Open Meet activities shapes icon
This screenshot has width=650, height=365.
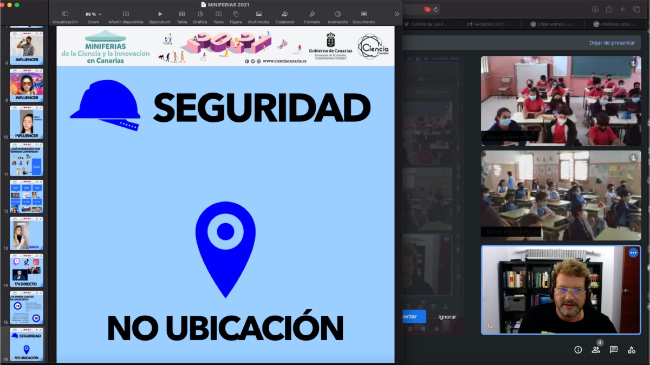(x=632, y=350)
